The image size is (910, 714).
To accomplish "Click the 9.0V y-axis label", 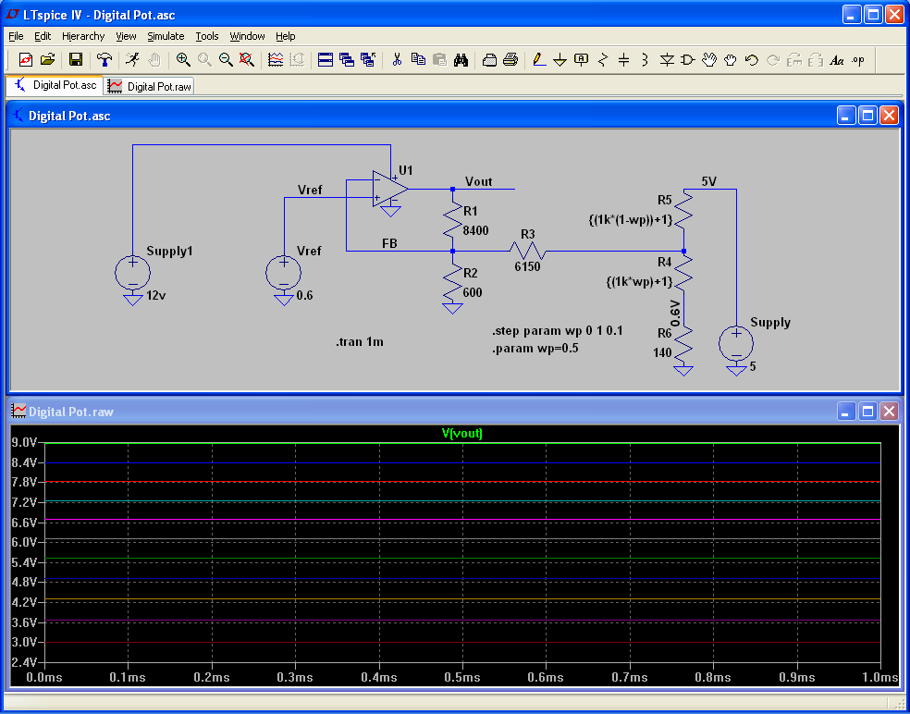I will click(x=24, y=442).
